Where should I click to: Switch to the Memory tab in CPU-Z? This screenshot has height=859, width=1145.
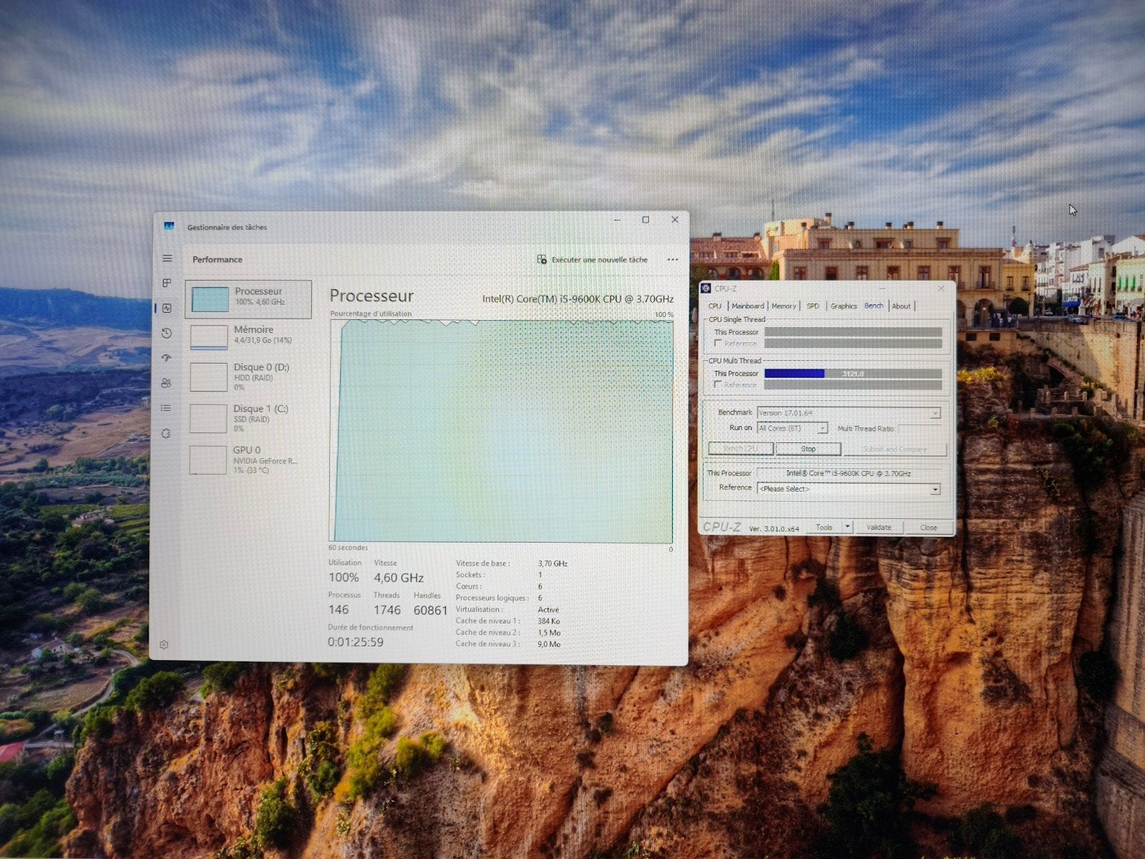[x=784, y=306]
